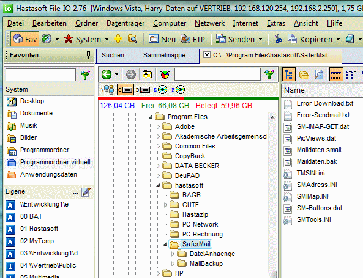
Task: Toggle the folder tree view icon
Action: [x=289, y=75]
